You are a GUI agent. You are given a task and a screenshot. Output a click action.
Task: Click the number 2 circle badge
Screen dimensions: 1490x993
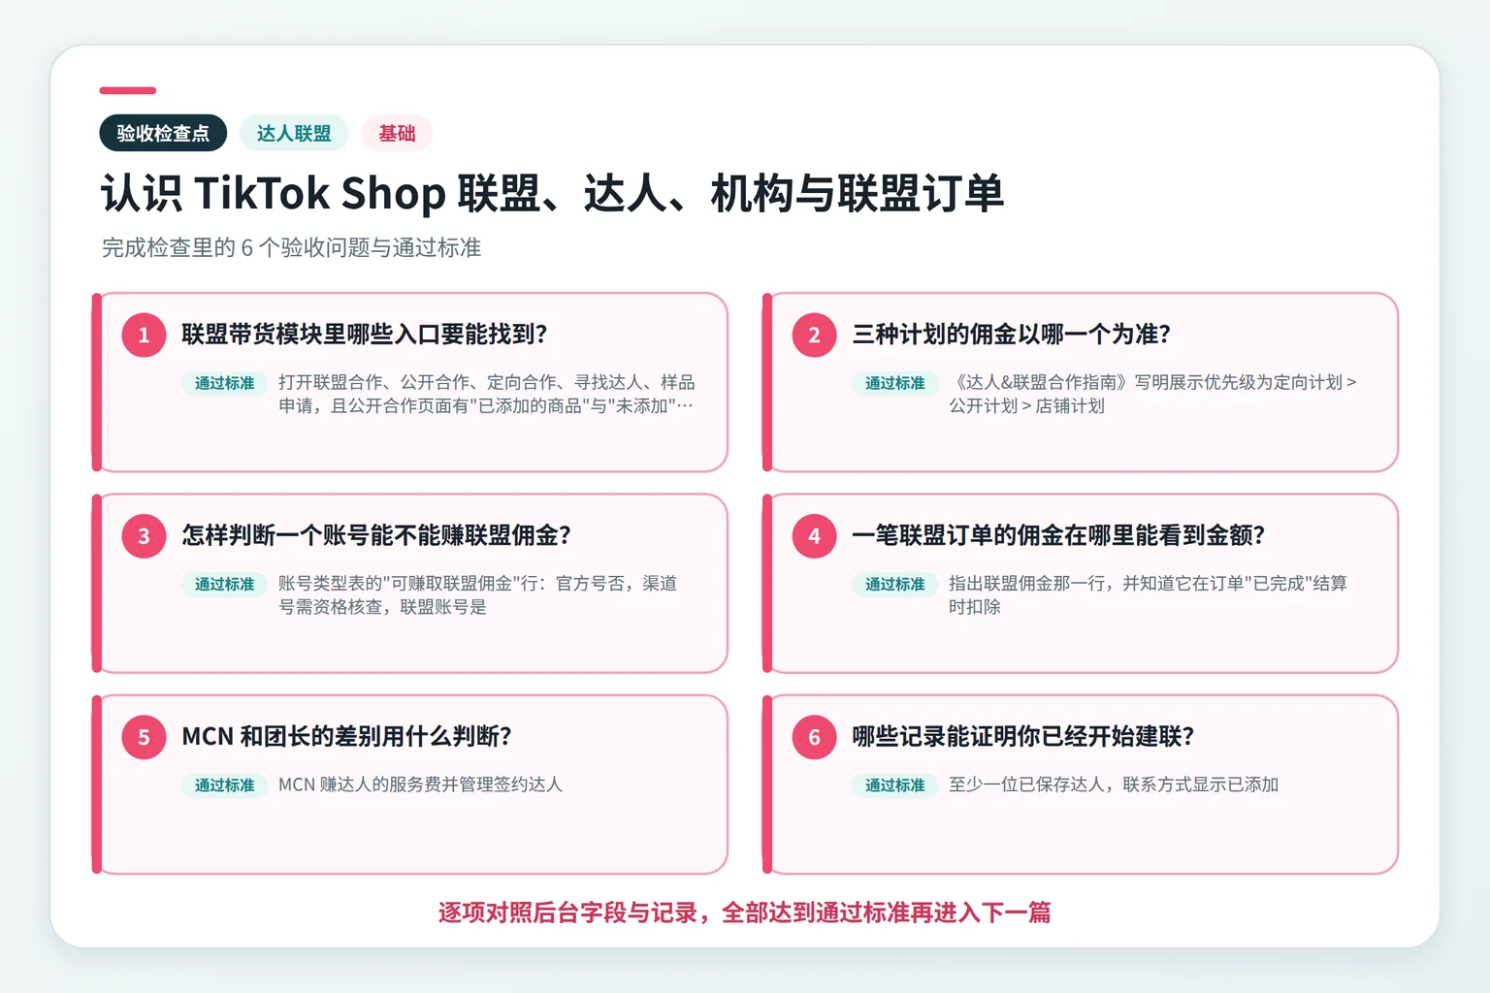pyautogui.click(x=814, y=335)
